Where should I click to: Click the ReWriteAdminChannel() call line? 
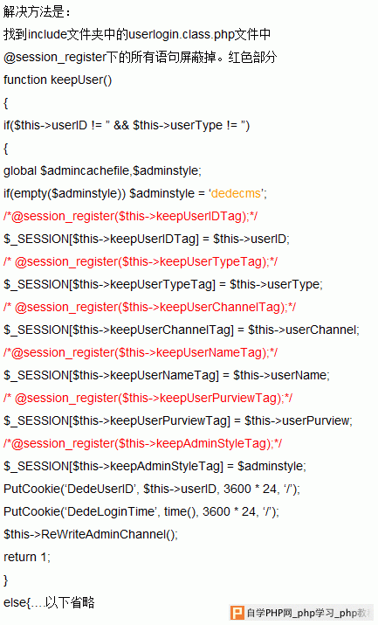coord(91,534)
